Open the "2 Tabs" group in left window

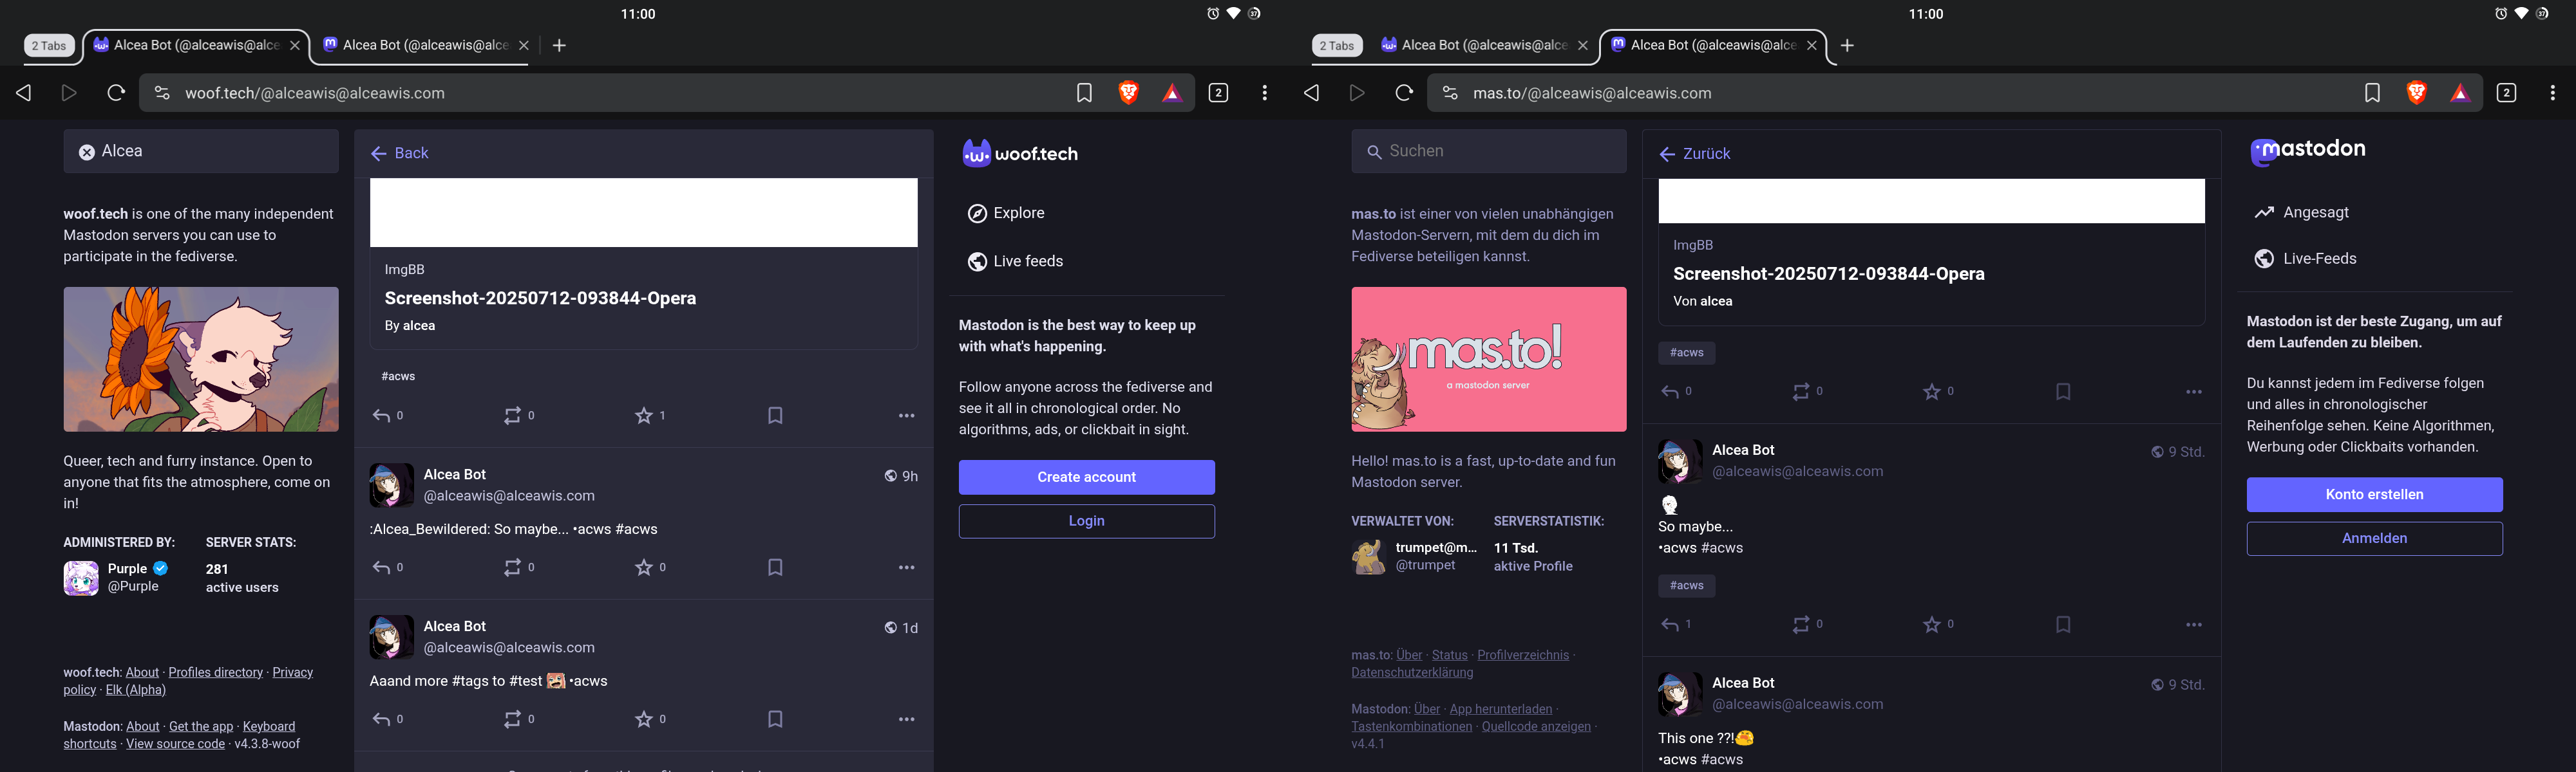tap(49, 45)
